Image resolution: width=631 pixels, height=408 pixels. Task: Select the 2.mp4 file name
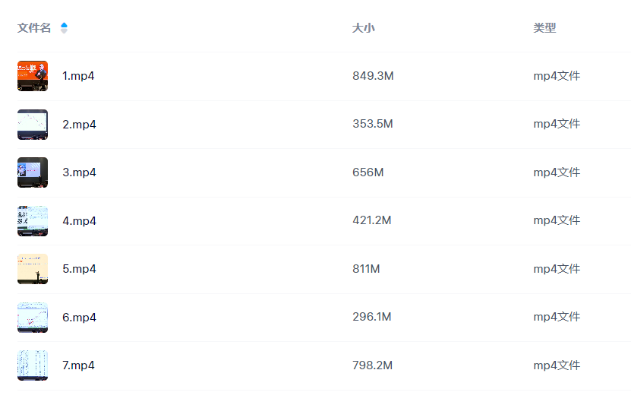pos(79,125)
